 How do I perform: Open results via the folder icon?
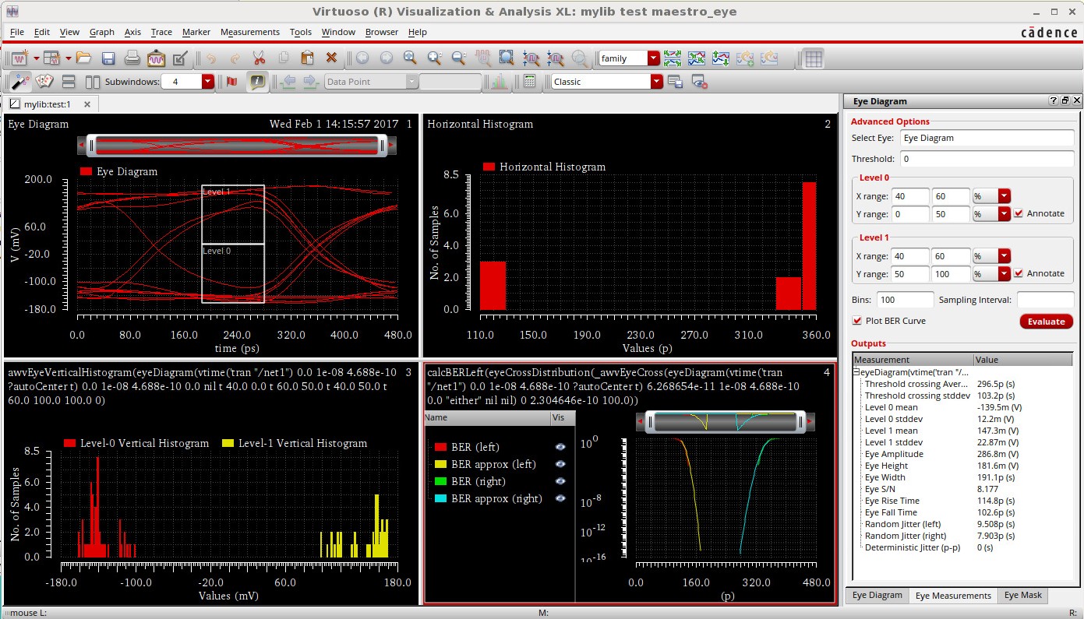84,58
